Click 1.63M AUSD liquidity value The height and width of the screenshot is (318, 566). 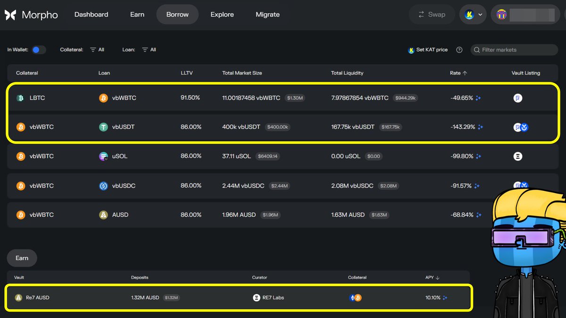coord(348,214)
